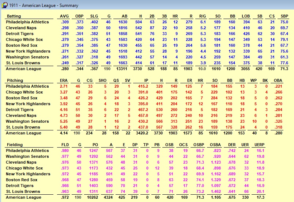Click the R/G column header

203,16
